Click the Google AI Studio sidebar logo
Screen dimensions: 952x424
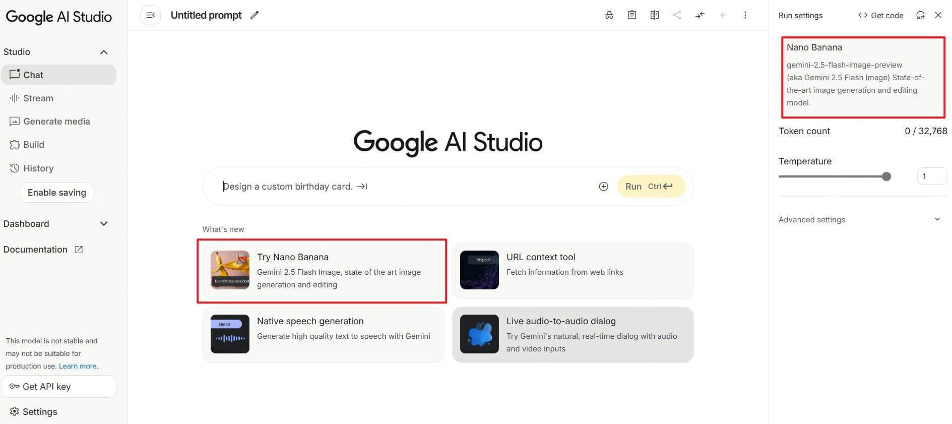click(58, 17)
